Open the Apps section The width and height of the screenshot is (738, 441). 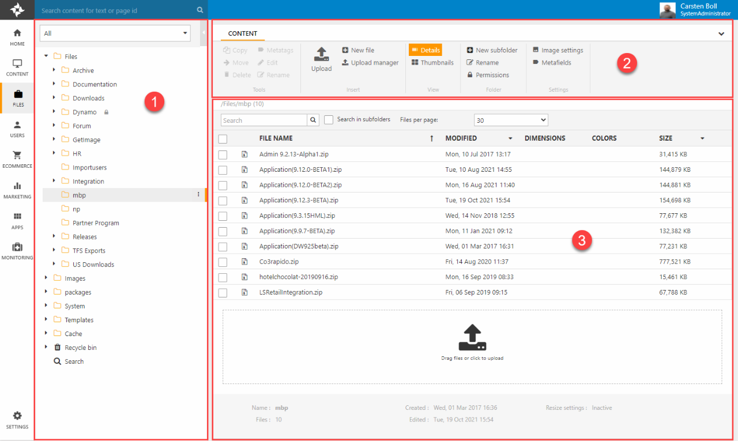17,221
